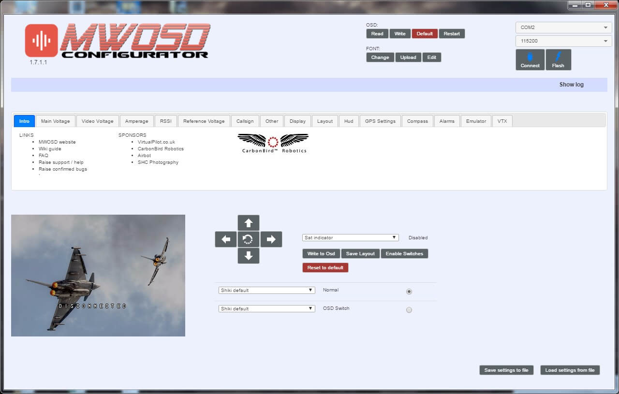The image size is (619, 394).
Task: Click the CarbonBird Robotics sponsor logo
Action: [x=273, y=143]
